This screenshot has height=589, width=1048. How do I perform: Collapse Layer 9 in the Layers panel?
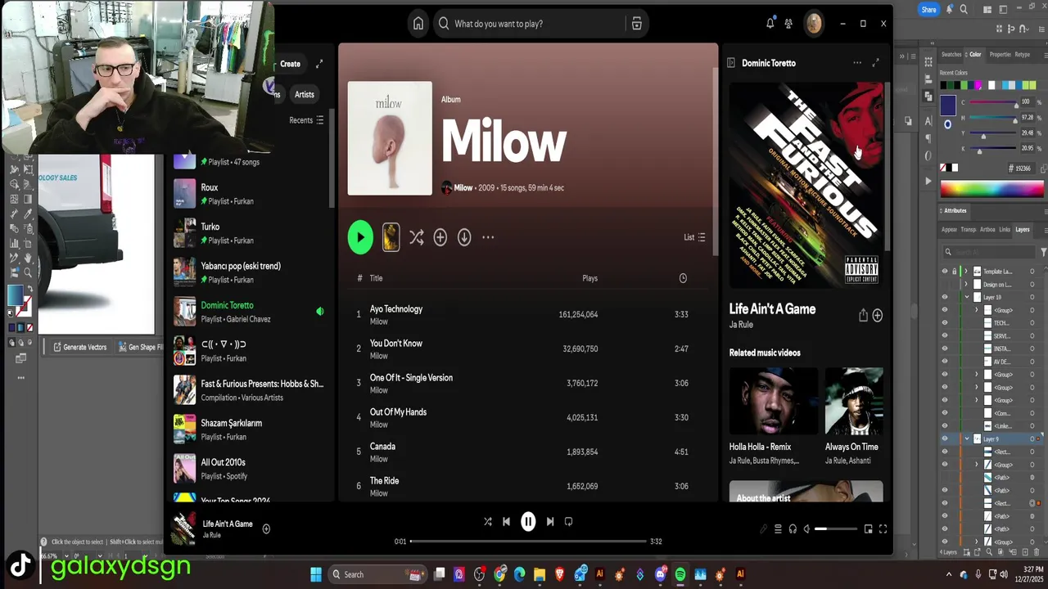pos(966,438)
